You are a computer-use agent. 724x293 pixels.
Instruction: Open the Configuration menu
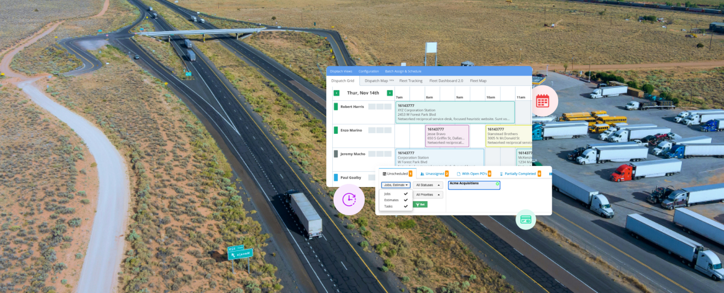pyautogui.click(x=369, y=71)
